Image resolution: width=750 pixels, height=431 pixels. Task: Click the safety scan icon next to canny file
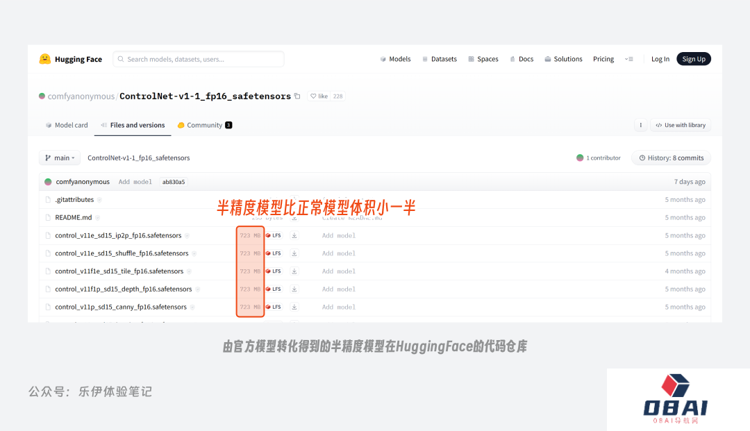pos(192,307)
